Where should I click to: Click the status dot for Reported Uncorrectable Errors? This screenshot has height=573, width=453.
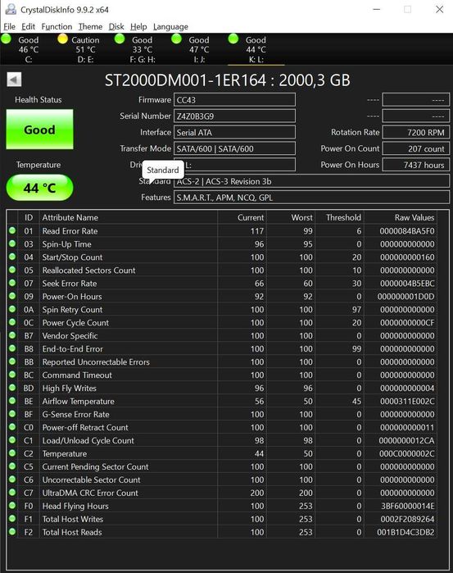[12, 362]
